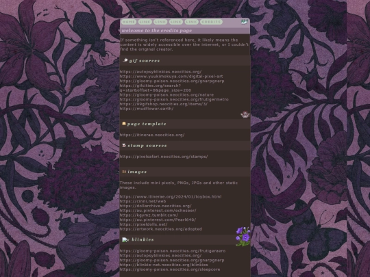Click the broken image icon beside blinkies
Screen dimensions: 370x277
click(x=125, y=240)
